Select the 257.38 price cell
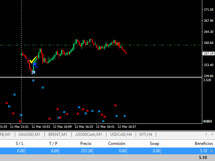The width and height of the screenshot is (215, 161). click(87, 151)
